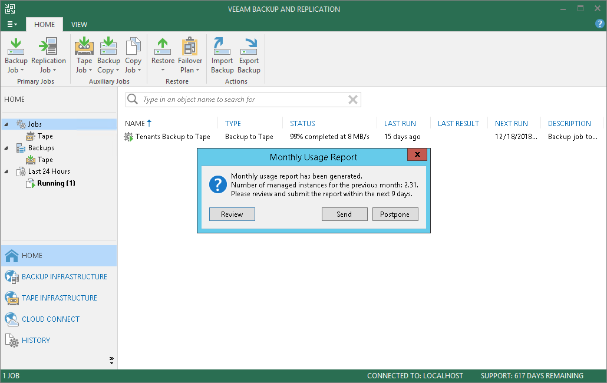
Task: Open BACKUP INFRASTRUCTURE view
Action: point(64,277)
